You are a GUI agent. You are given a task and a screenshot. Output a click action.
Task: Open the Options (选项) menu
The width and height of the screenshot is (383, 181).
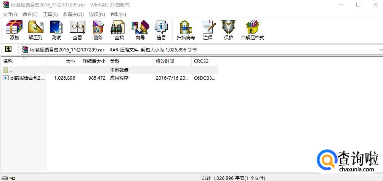[97, 14]
